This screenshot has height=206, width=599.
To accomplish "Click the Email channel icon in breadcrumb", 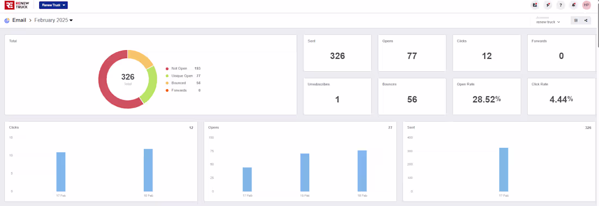I will tap(7, 21).
